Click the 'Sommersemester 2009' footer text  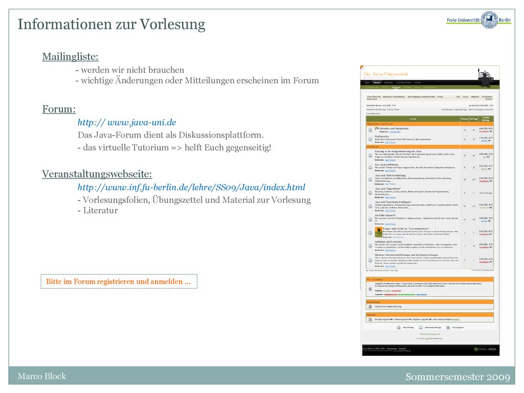pos(458,377)
